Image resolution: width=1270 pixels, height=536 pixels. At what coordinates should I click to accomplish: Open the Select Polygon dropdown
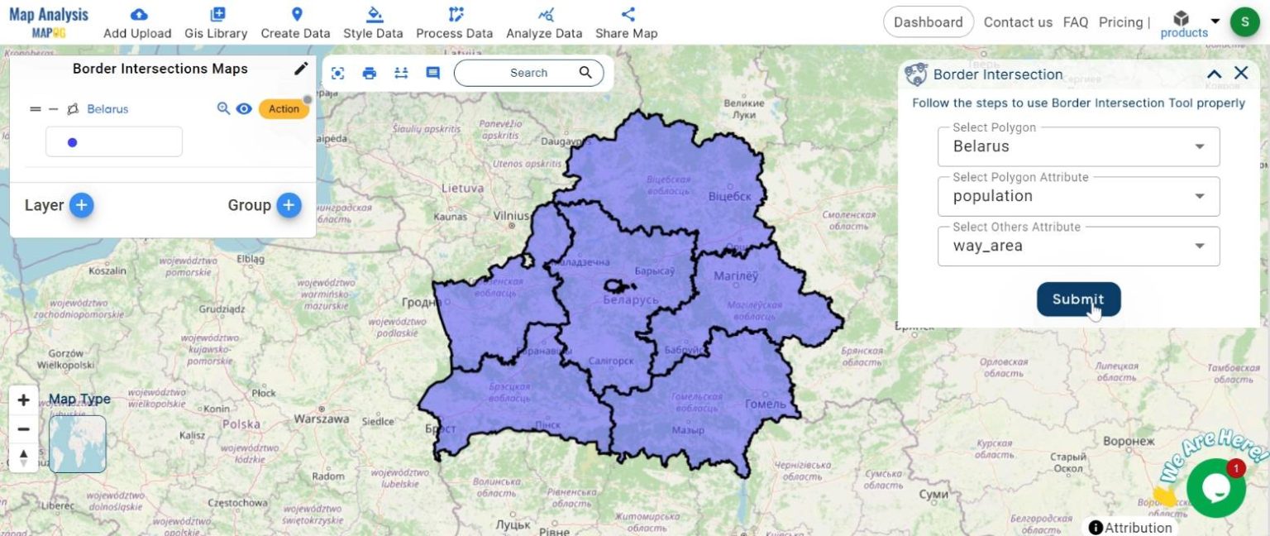click(x=1078, y=146)
